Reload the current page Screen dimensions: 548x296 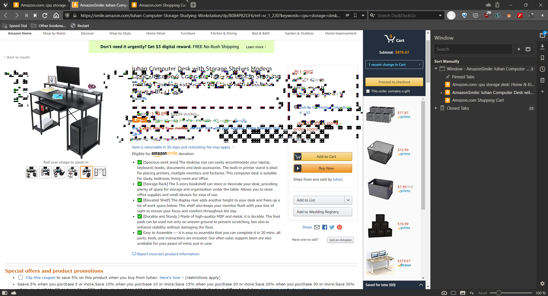pos(45,15)
